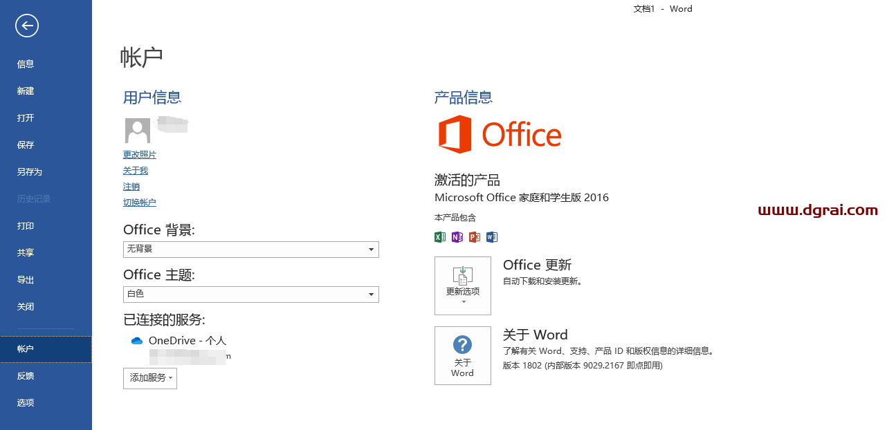Open the 另存为 sidebar item
The height and width of the screenshot is (430, 896).
tap(30, 172)
